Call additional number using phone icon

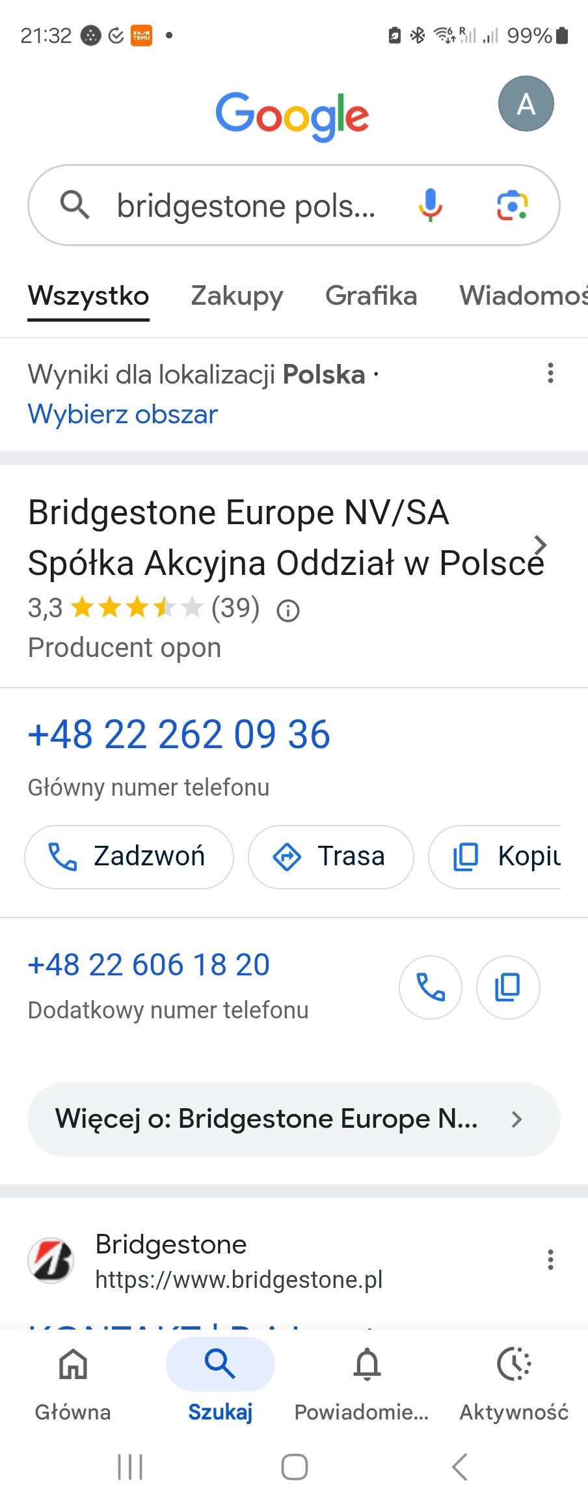tap(431, 986)
